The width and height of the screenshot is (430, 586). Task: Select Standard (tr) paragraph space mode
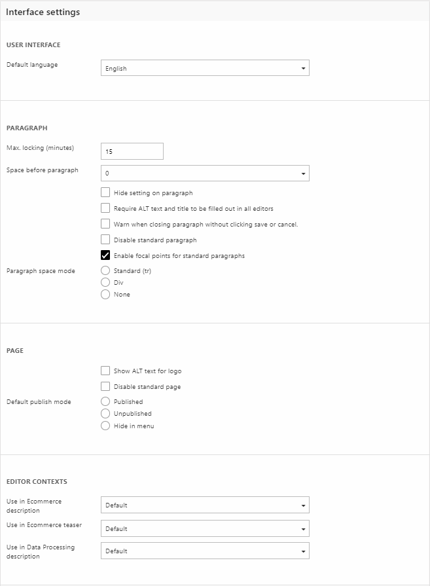click(x=105, y=270)
